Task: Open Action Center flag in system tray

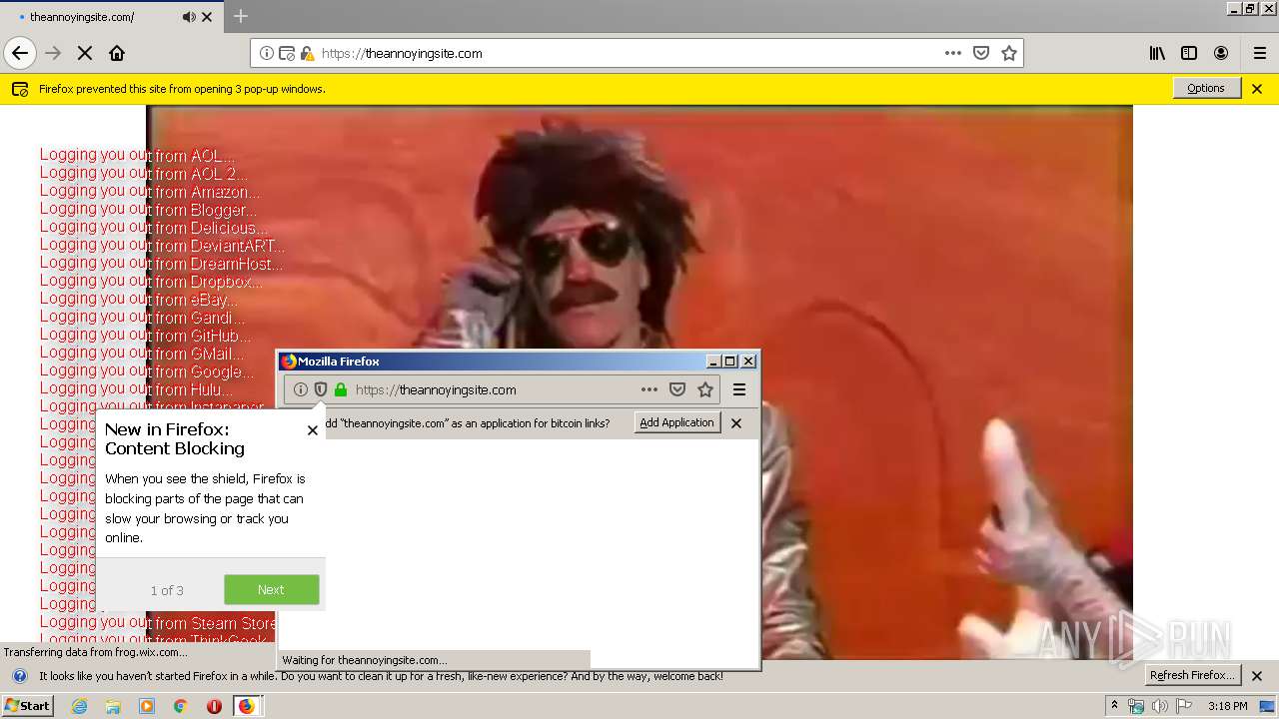Action: click(x=1184, y=706)
